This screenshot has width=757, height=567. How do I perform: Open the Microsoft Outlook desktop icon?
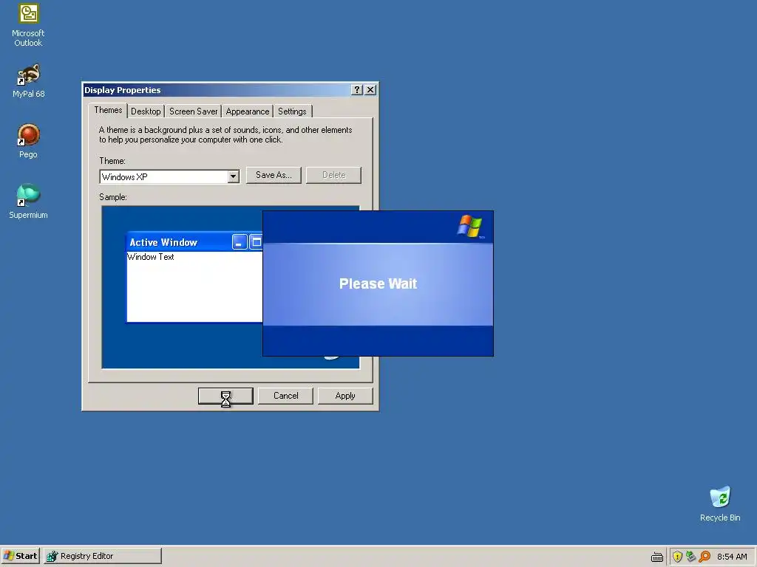(28, 25)
